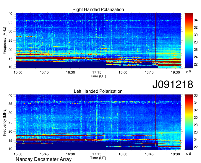
Task: Click the 19:30 time tick under the bottom plot
Action: (175, 154)
